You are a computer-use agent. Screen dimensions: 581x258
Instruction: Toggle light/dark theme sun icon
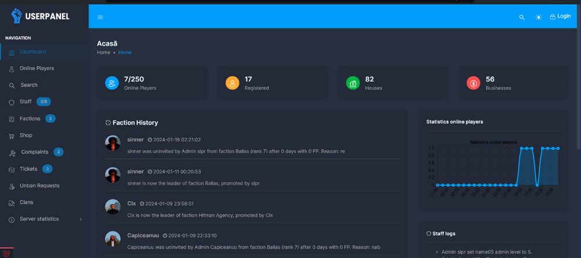(539, 17)
